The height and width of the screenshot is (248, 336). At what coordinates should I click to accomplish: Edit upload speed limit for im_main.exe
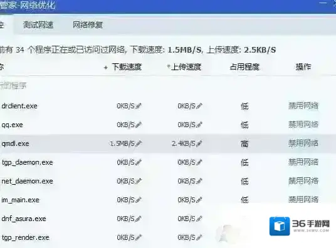coord(199,200)
